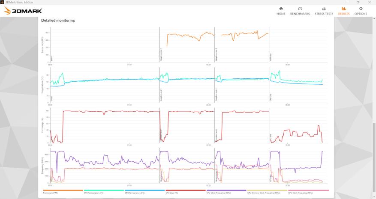Restore down the 3DMark window
This screenshot has width=376, height=199.
358,2
